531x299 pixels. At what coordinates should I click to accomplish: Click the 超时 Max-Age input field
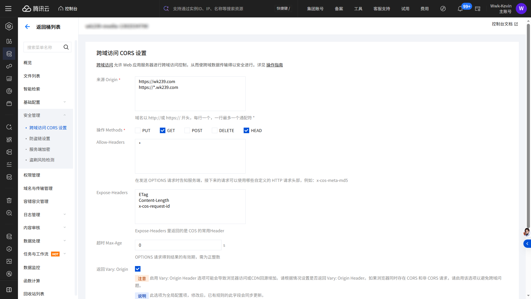coord(178,245)
